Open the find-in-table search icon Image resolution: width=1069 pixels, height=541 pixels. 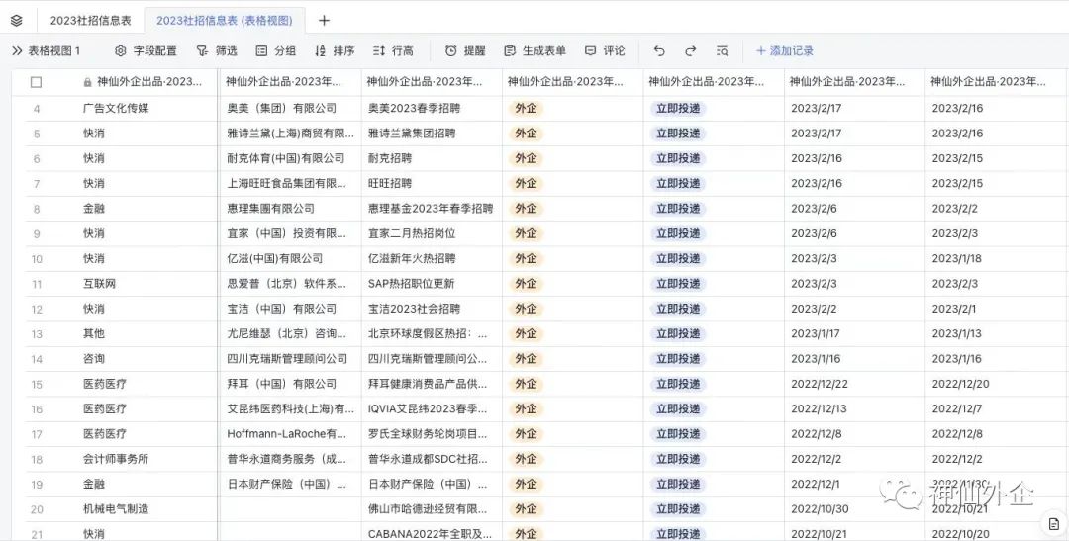coord(722,51)
